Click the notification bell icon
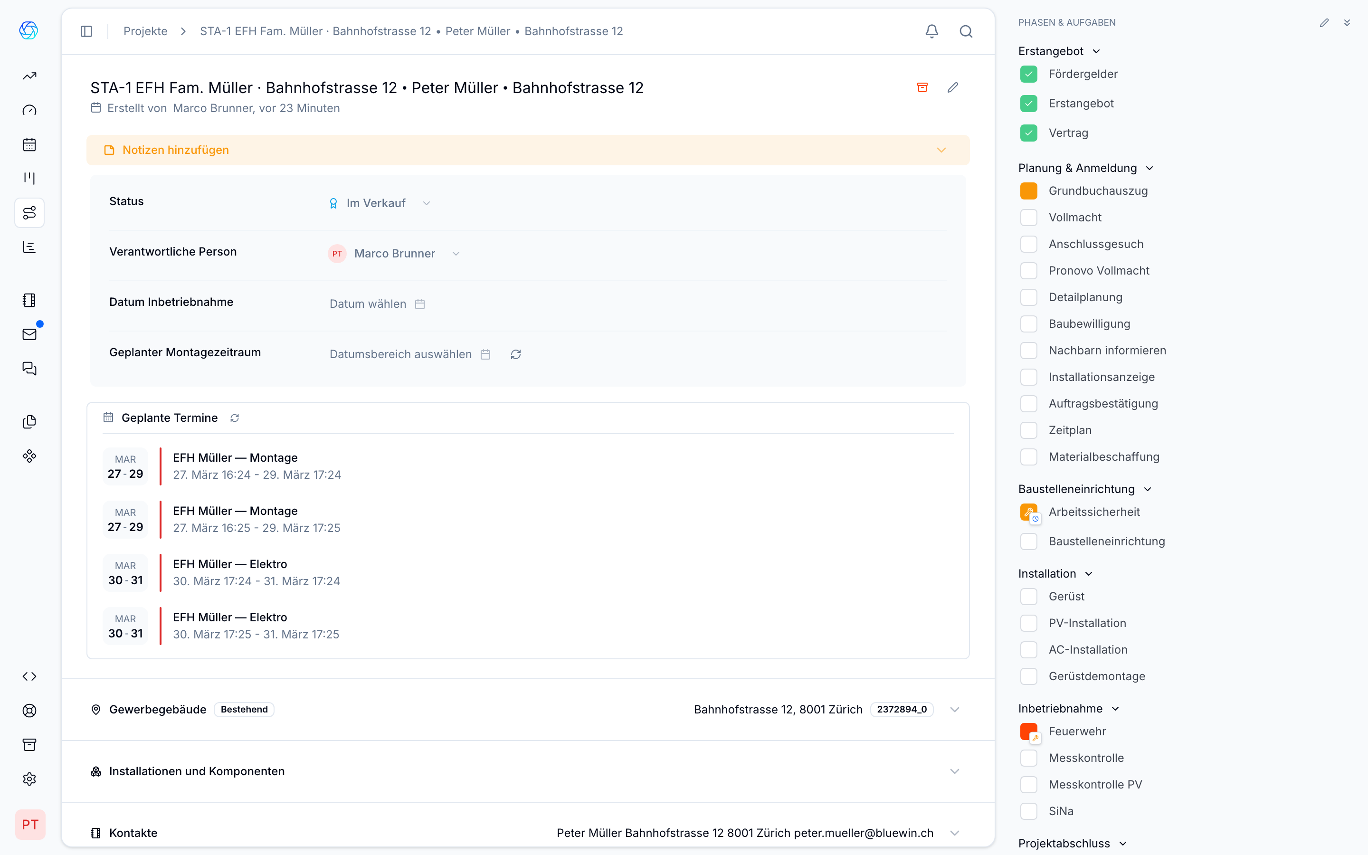This screenshot has height=855, width=1368. click(x=931, y=31)
